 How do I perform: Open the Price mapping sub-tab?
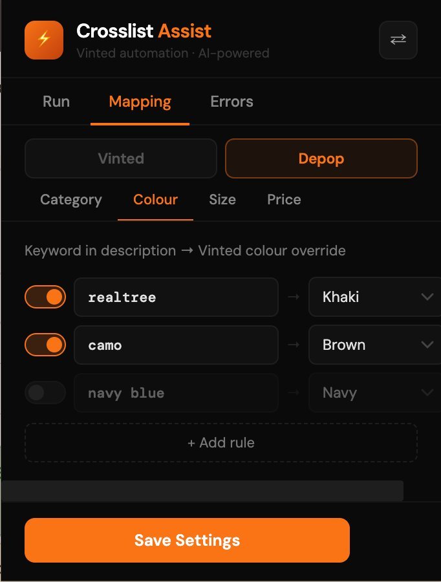[284, 200]
